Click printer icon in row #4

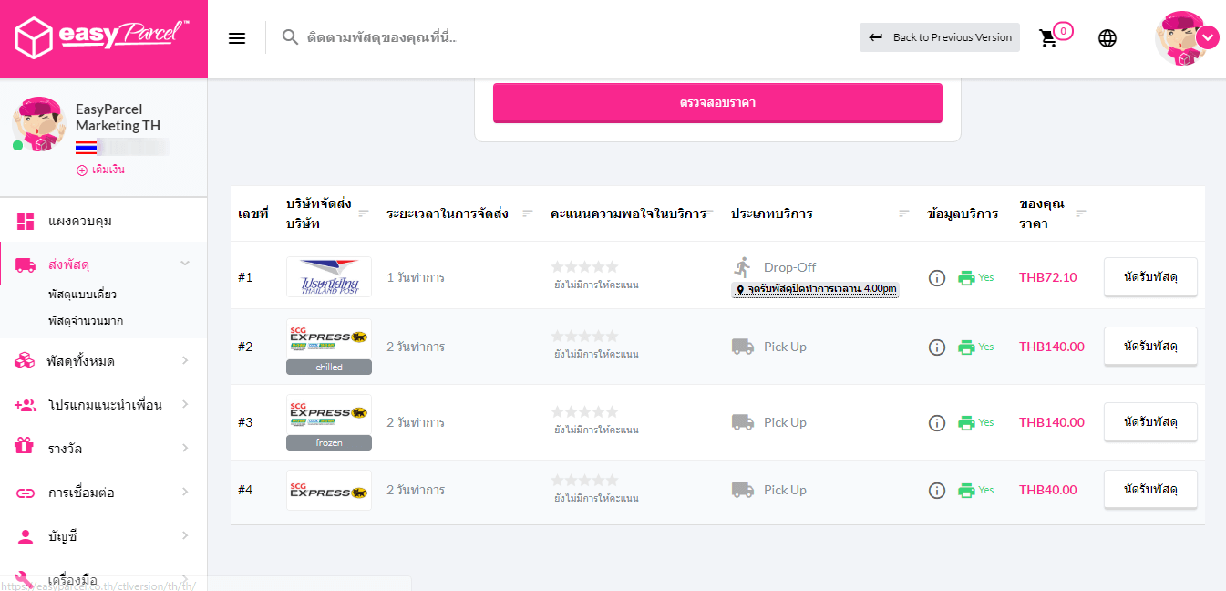pos(966,490)
